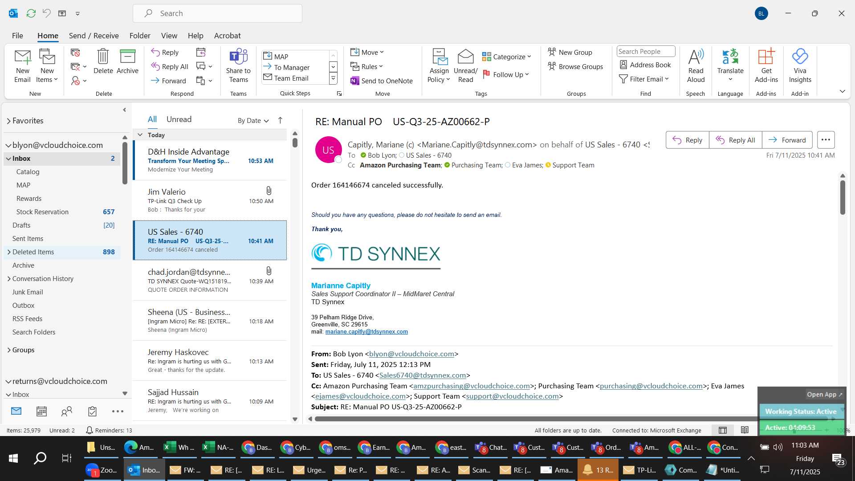855x481 pixels.
Task: Click the reading pane vertical scrollbar
Action: 843,197
